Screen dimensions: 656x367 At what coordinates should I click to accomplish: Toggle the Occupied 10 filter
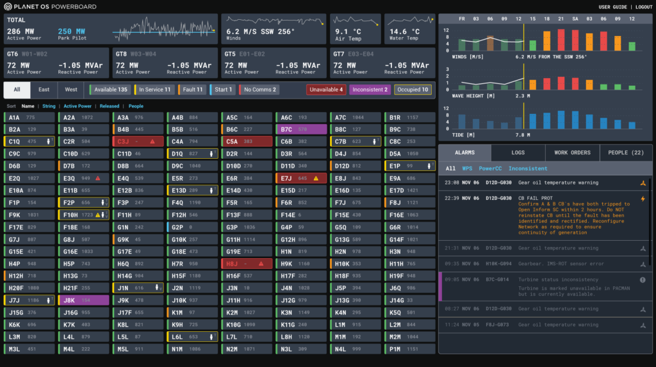click(x=413, y=90)
